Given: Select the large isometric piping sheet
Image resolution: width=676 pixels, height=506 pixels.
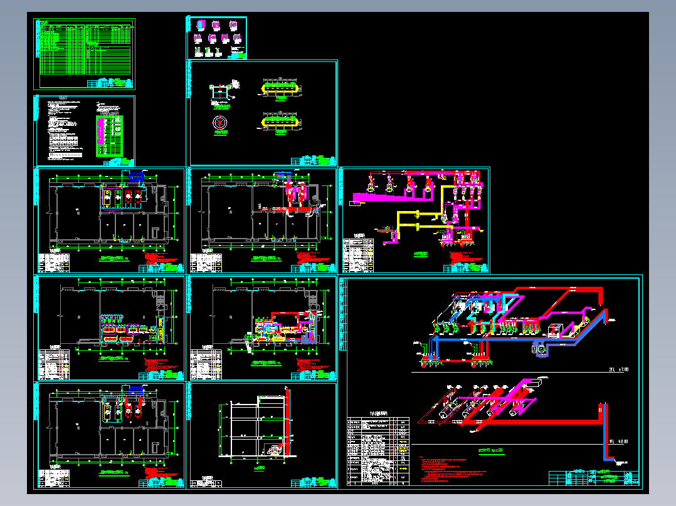Looking at the screenshot, I should pos(490,382).
